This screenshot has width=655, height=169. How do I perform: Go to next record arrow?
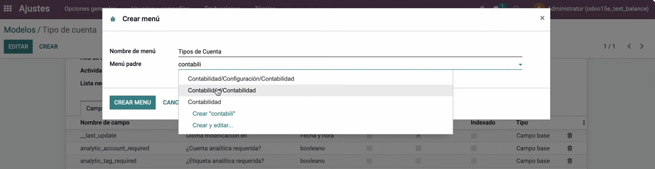tap(642, 46)
